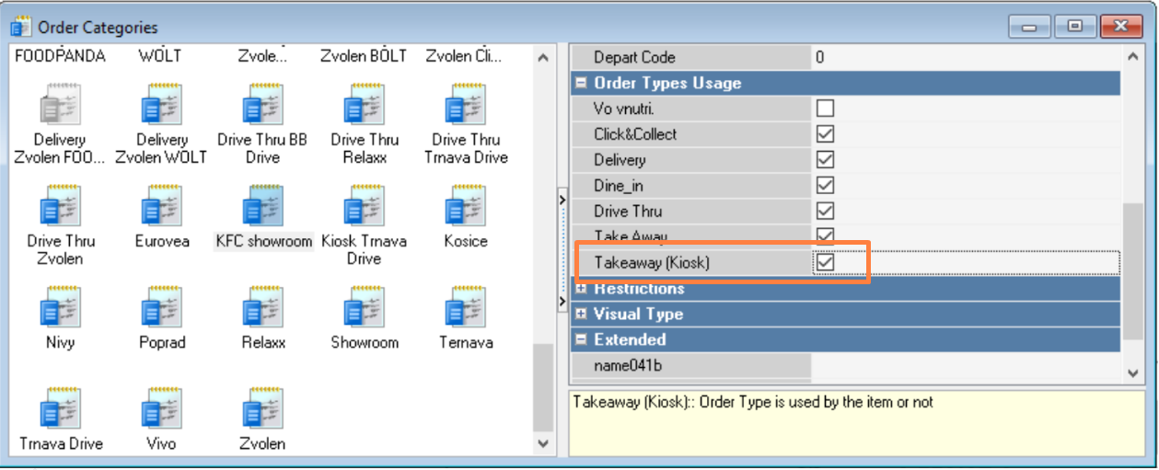The width and height of the screenshot is (1159, 470).
Task: Select the Kosice order category icon
Action: [465, 208]
